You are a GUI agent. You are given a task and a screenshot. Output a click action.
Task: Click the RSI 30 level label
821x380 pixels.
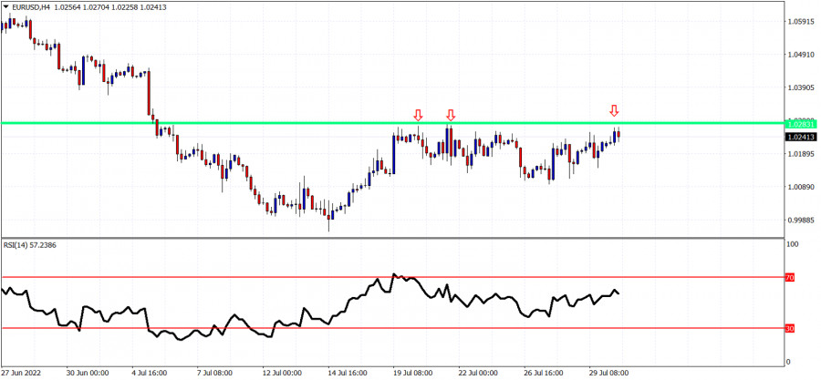[x=792, y=327]
